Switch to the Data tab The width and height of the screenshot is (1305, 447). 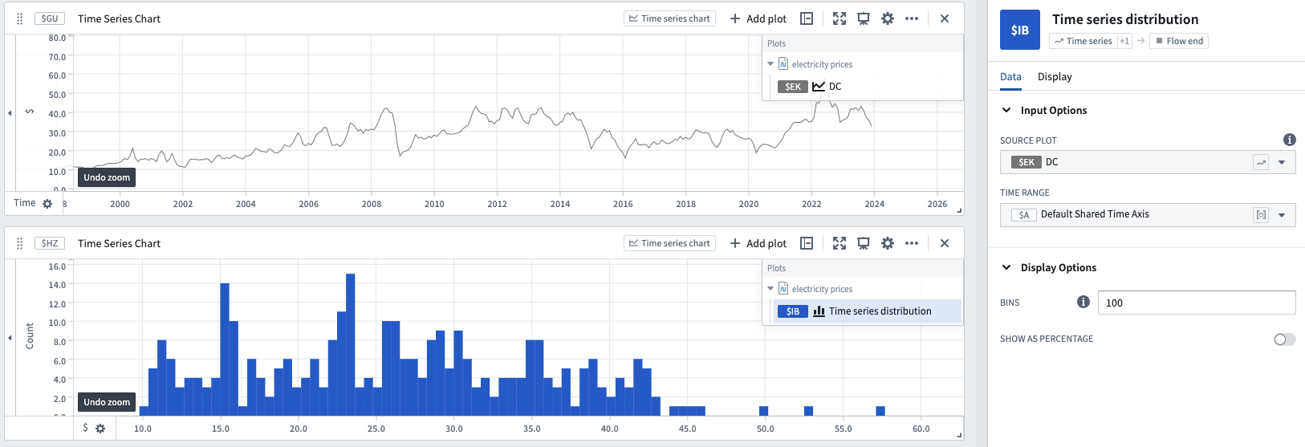click(1010, 77)
